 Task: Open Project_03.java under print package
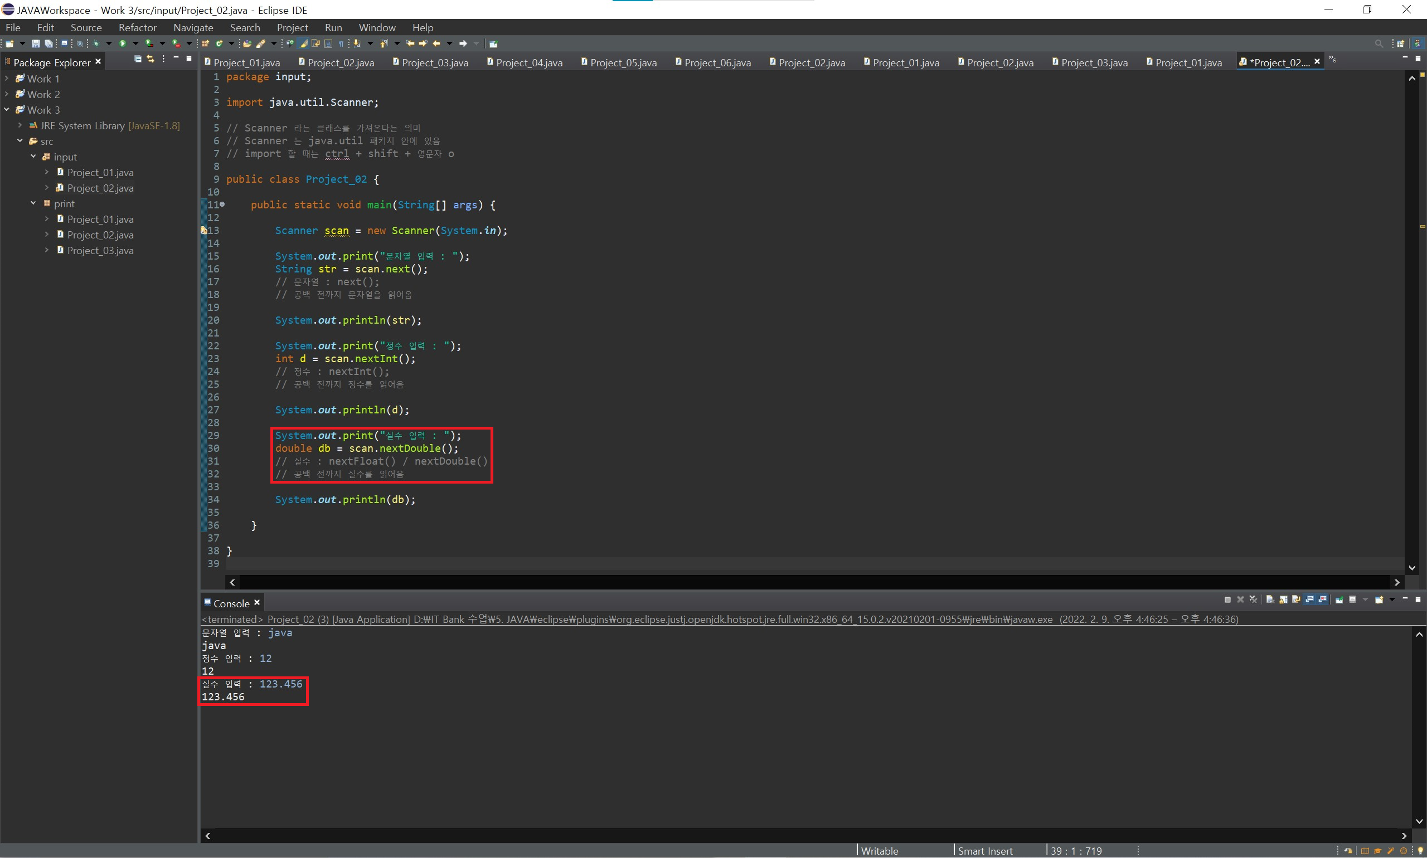pyautogui.click(x=99, y=250)
